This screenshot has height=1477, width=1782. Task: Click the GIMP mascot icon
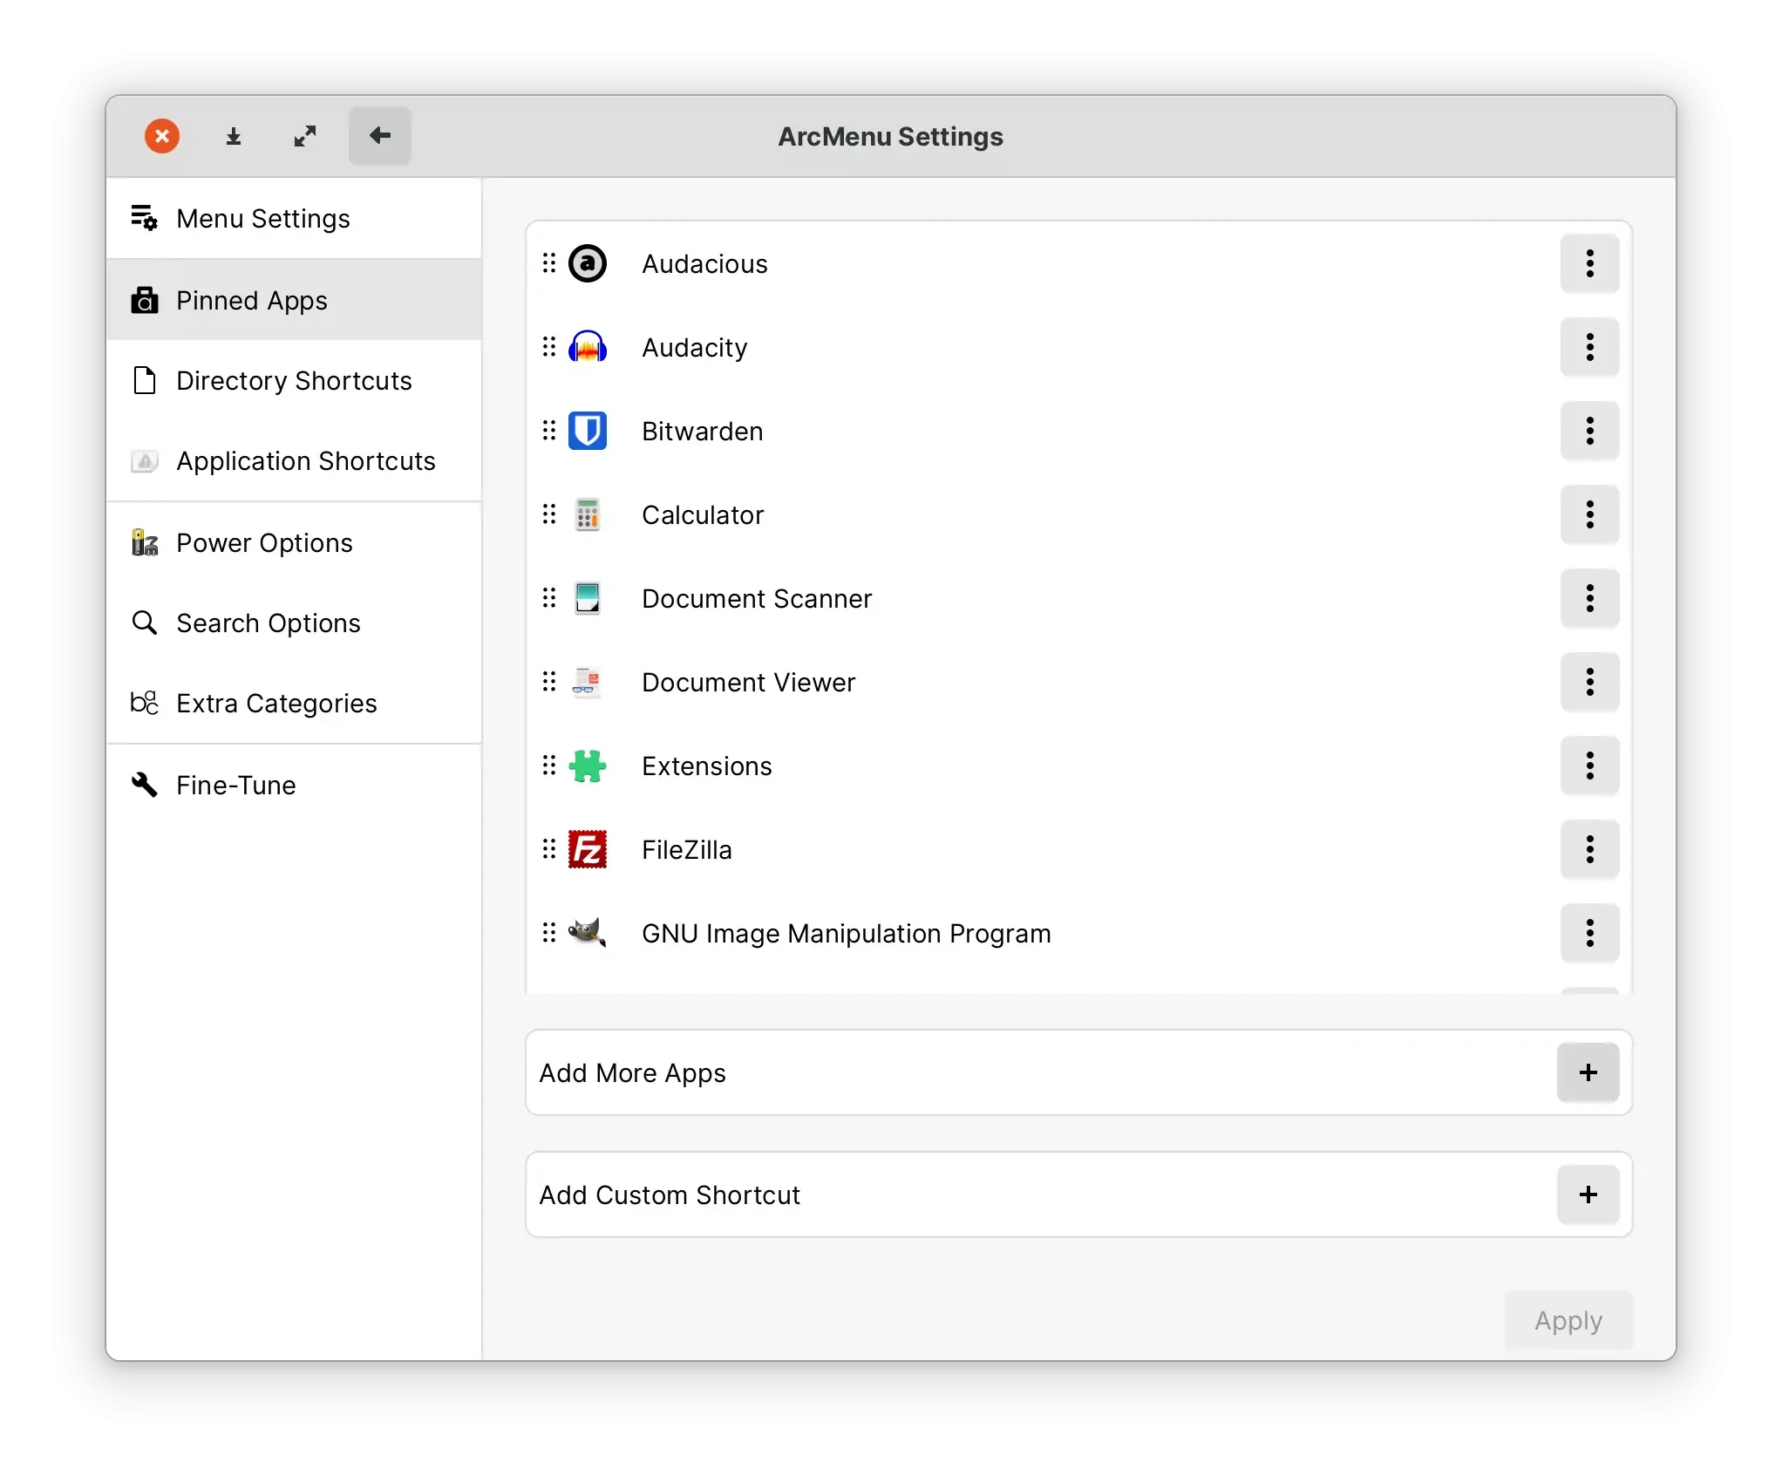(x=588, y=933)
